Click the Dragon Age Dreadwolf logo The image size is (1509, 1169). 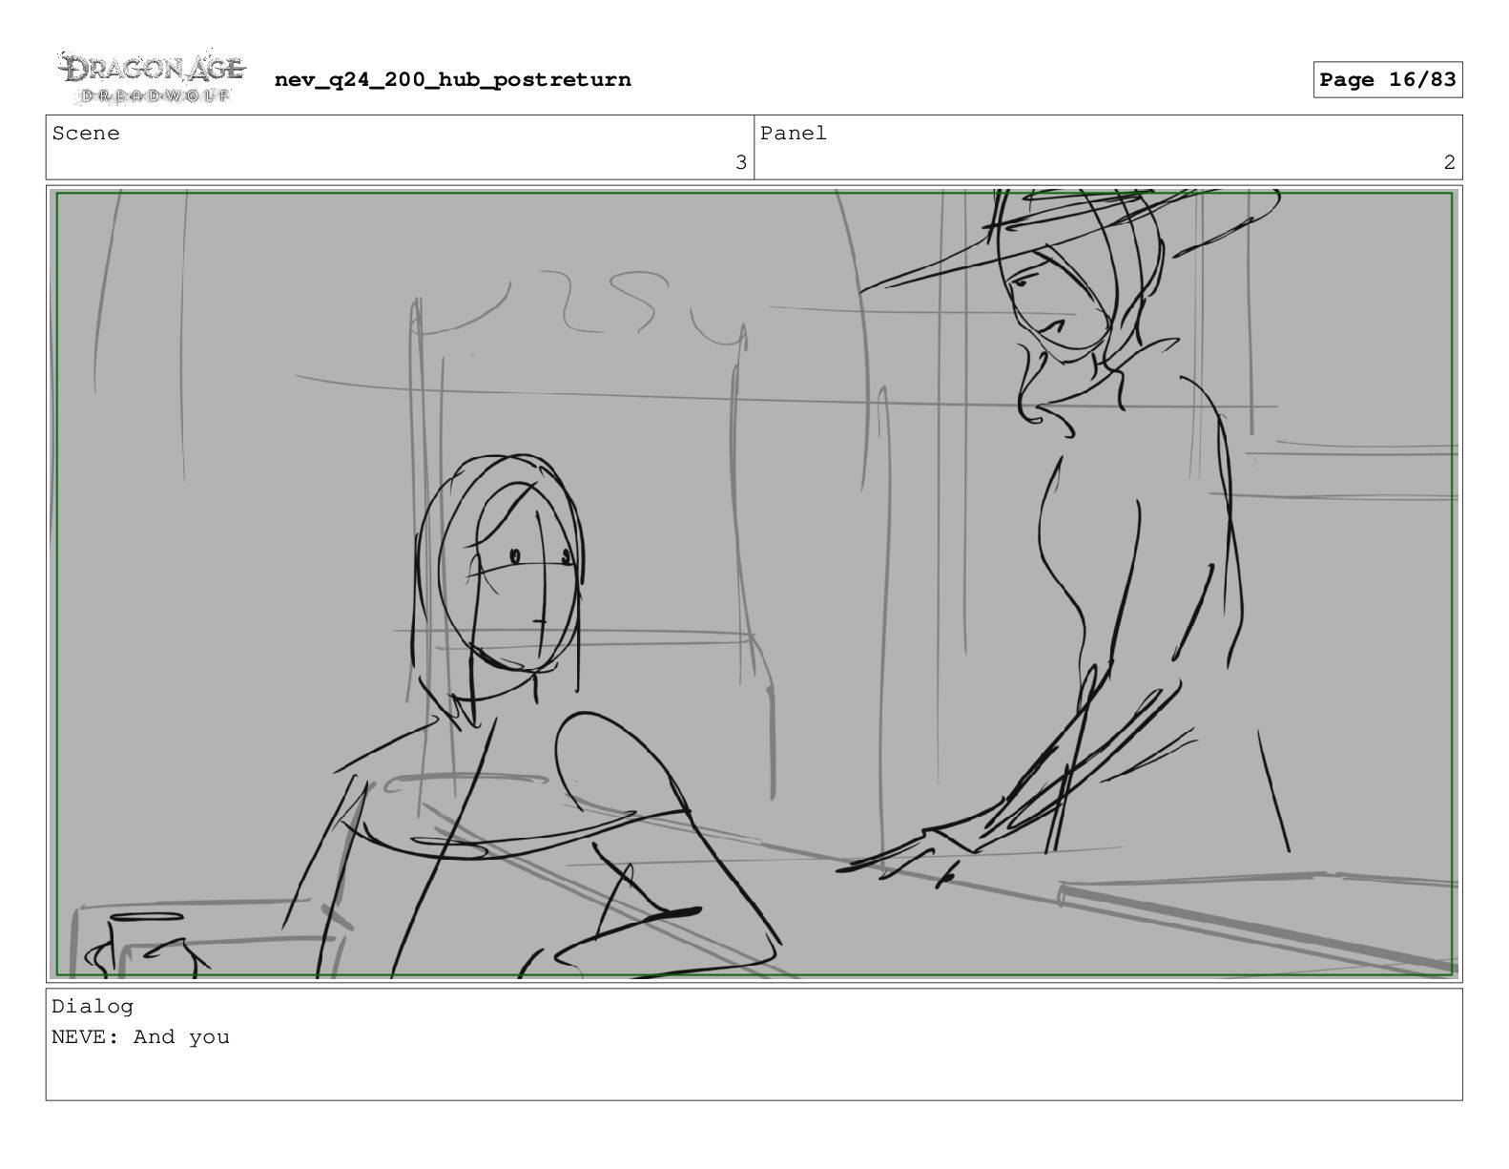pos(152,77)
